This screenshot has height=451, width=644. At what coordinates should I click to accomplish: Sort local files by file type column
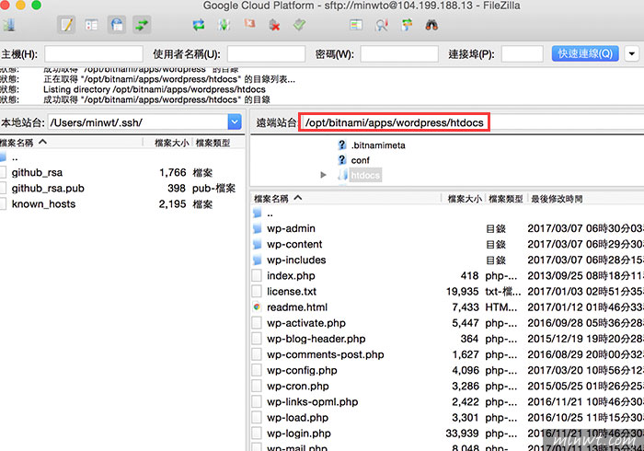click(x=213, y=143)
